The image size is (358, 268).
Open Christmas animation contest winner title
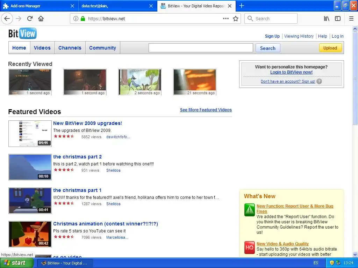[106, 224]
